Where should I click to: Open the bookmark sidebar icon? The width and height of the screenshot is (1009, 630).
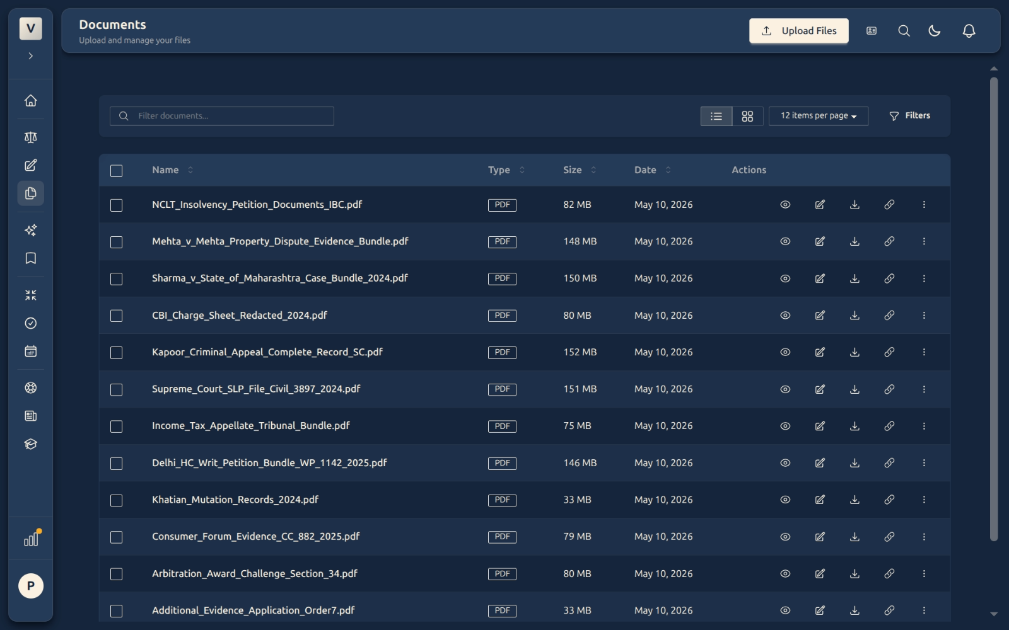point(30,258)
